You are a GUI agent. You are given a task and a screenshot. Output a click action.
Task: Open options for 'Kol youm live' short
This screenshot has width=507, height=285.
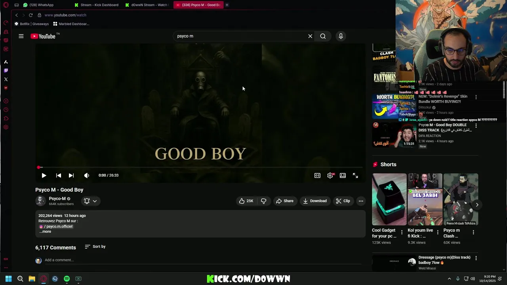[438, 232]
